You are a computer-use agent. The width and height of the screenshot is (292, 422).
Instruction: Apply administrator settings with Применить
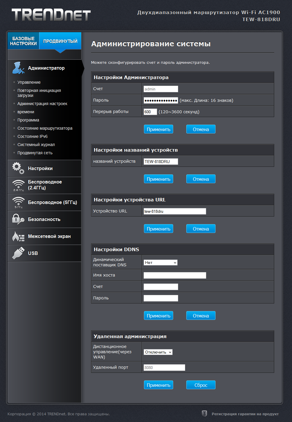[x=159, y=129]
